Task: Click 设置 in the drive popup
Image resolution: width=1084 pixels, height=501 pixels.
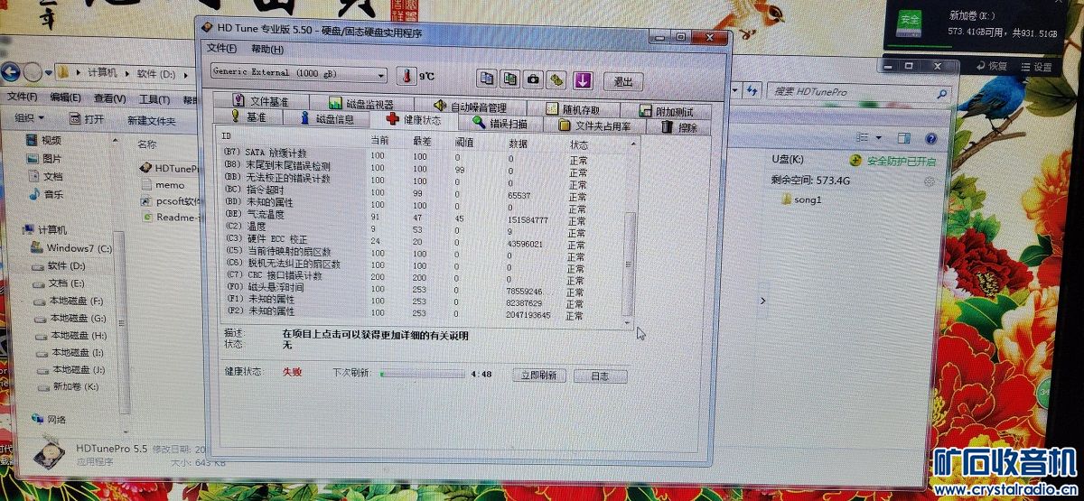Action: (x=1035, y=67)
